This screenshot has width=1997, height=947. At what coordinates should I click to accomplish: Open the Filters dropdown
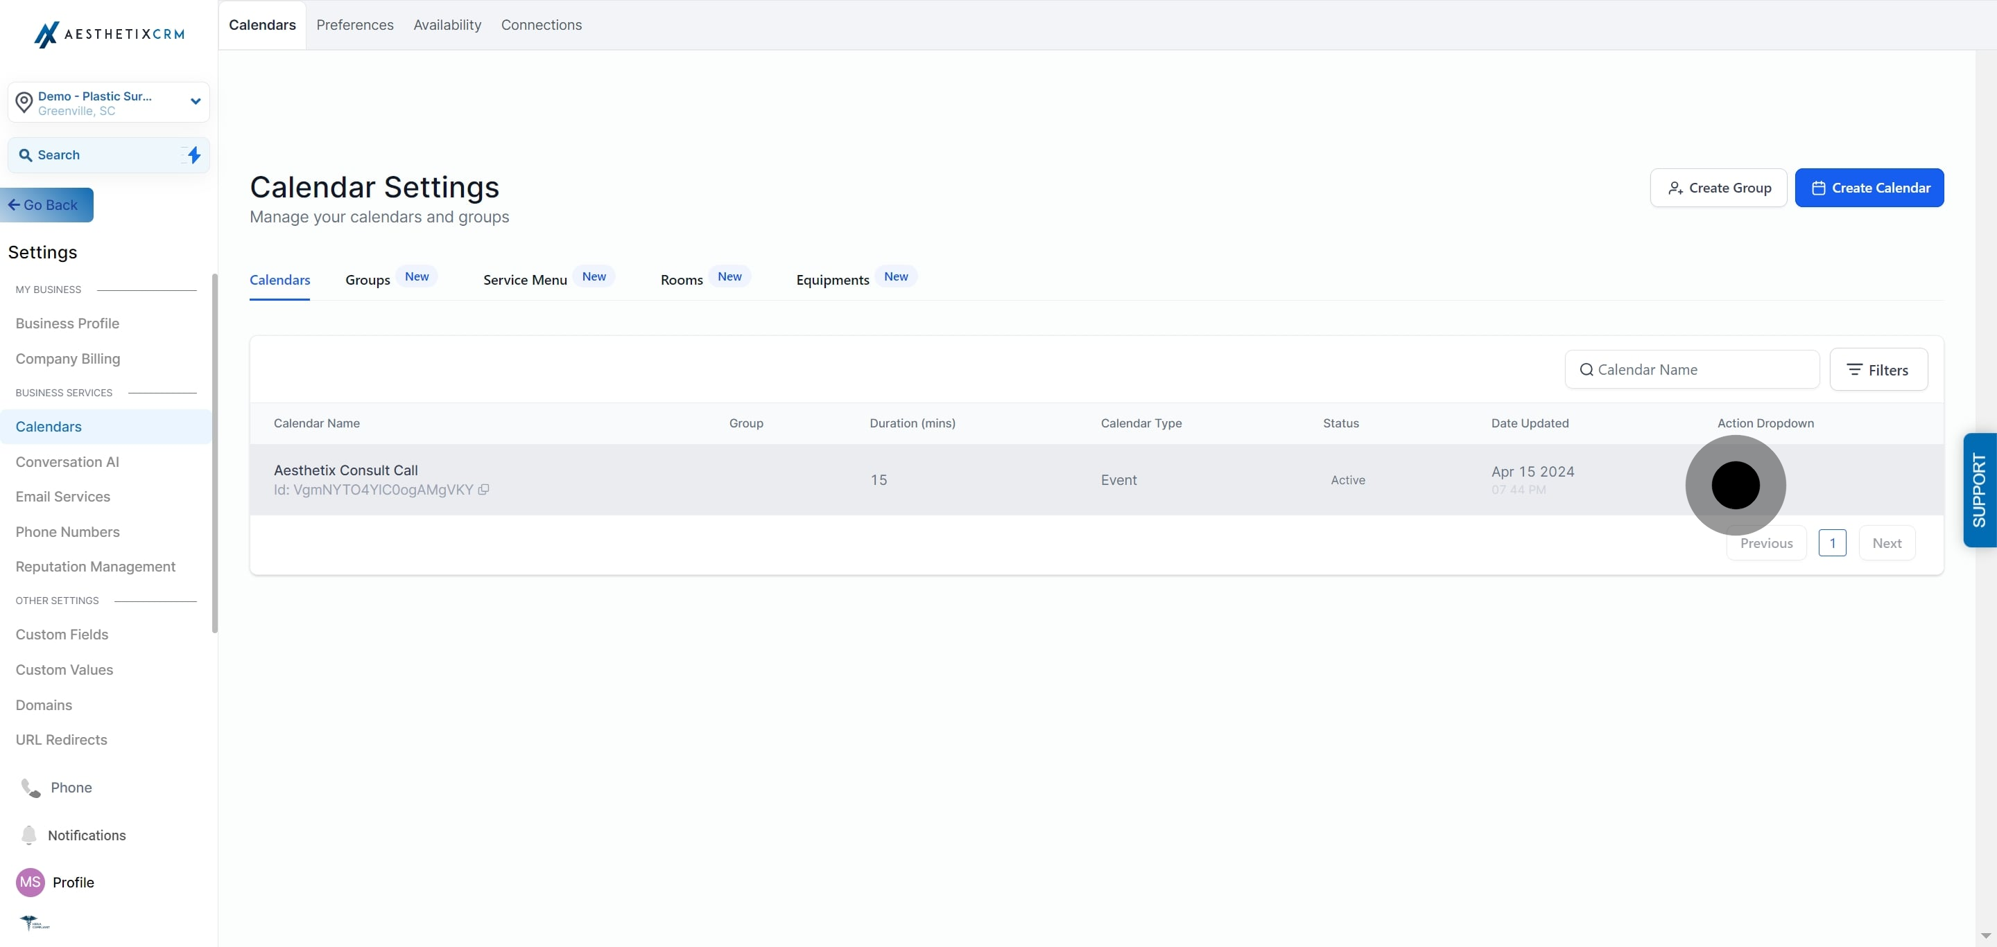coord(1878,369)
